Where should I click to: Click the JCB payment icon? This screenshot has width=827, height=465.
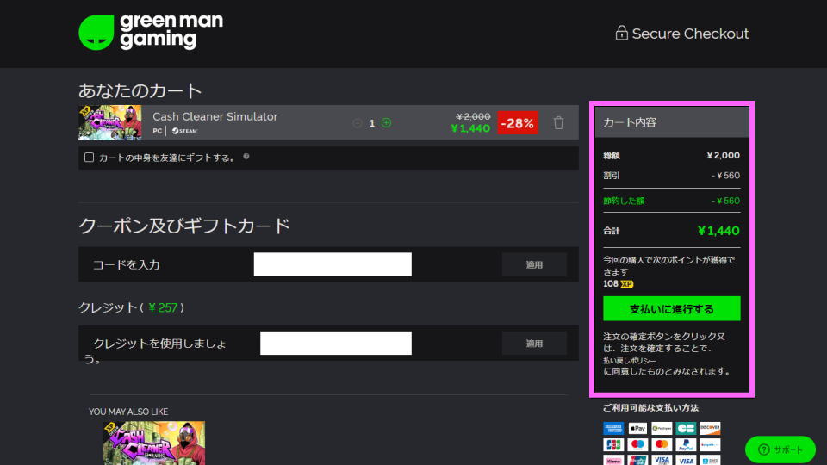[x=613, y=444]
